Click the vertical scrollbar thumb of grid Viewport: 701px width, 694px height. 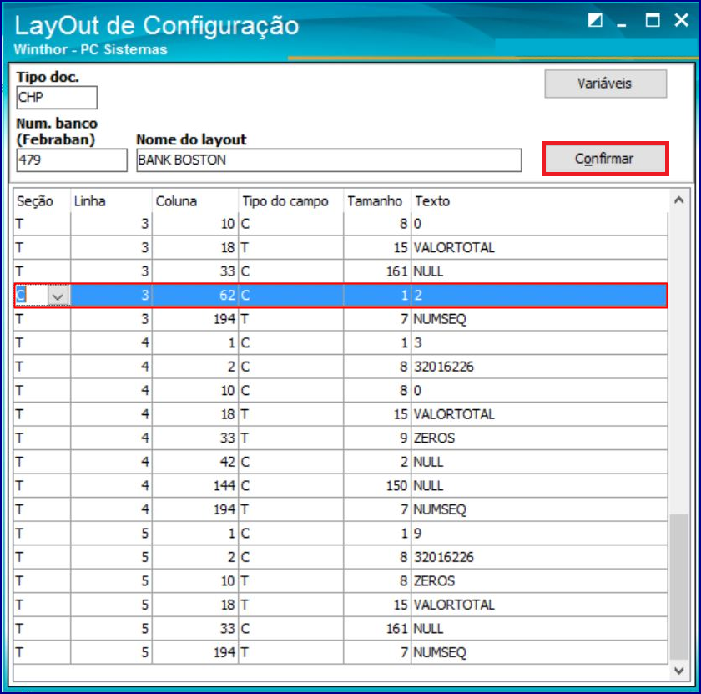coord(679,587)
